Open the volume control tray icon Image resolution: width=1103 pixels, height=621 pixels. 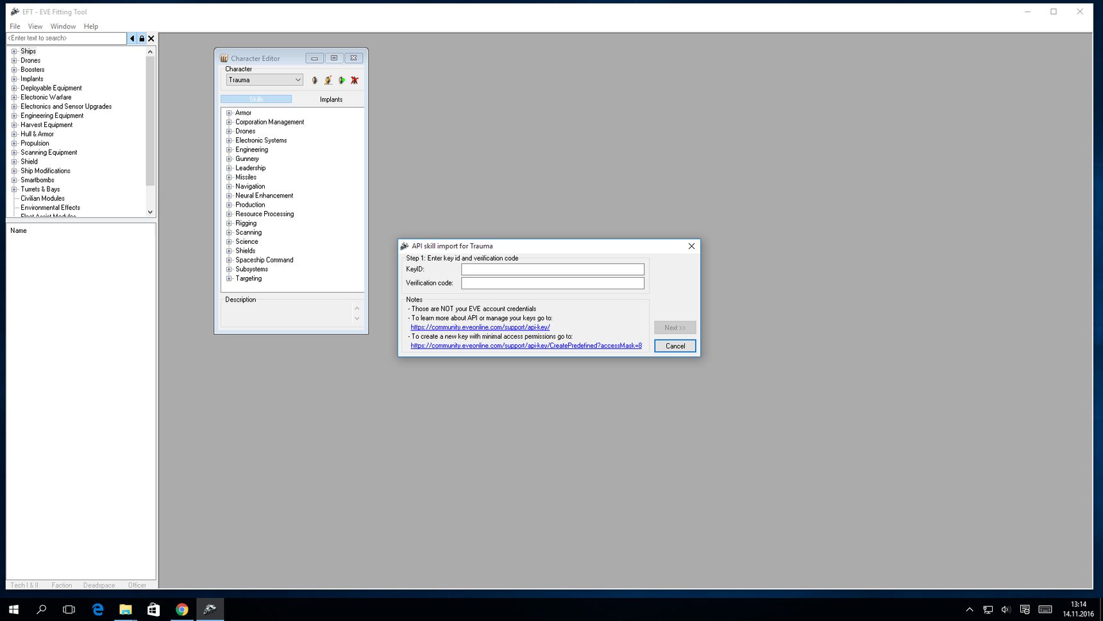pos(1006,609)
